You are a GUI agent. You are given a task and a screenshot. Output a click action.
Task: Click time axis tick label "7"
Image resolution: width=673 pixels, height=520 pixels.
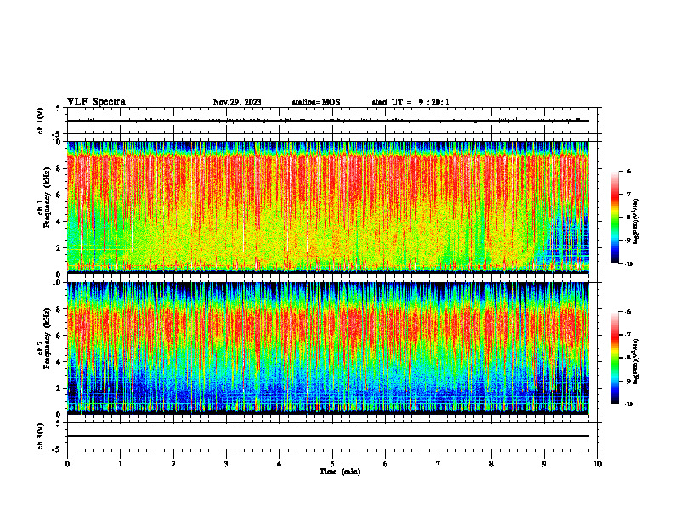[438, 464]
